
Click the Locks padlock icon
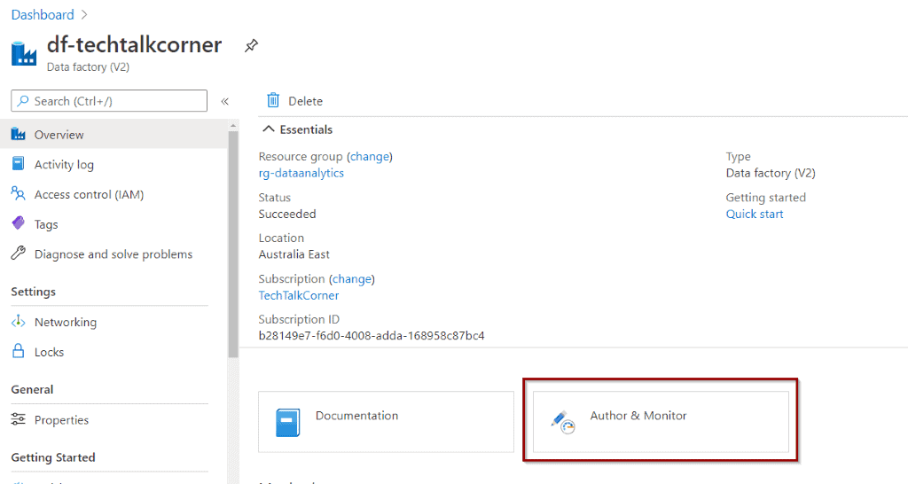[x=19, y=351]
